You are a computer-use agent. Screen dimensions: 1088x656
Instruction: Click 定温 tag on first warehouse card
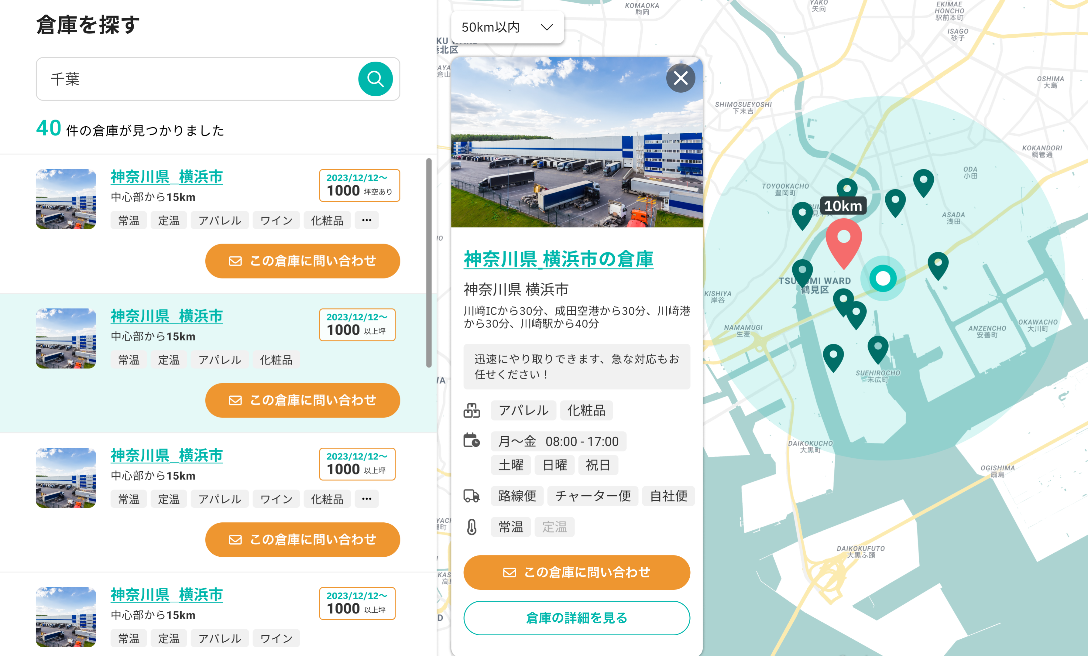coord(169,220)
